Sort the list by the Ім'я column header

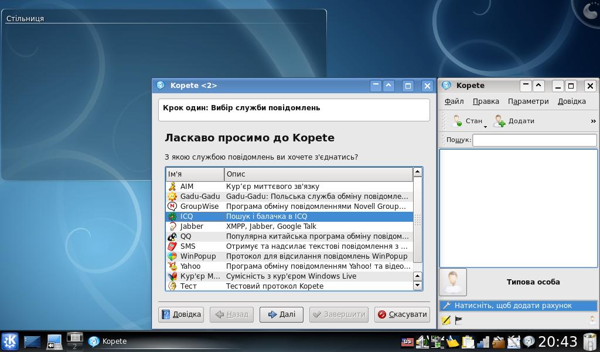pyautogui.click(x=195, y=174)
